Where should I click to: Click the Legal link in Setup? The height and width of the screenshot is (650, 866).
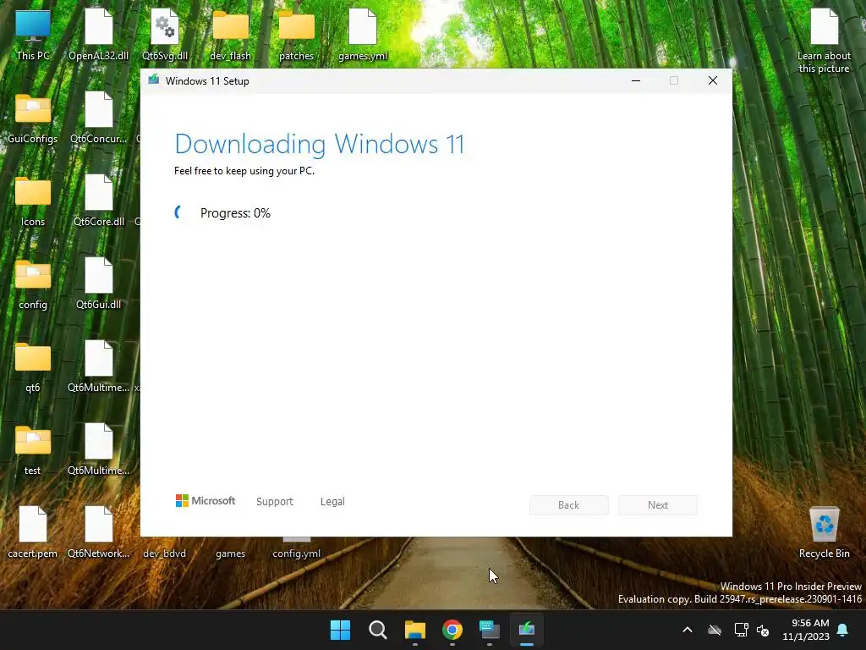332,501
